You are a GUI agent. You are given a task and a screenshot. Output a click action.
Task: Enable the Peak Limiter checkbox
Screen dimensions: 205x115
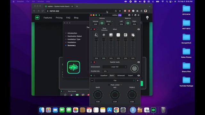pos(109,85)
